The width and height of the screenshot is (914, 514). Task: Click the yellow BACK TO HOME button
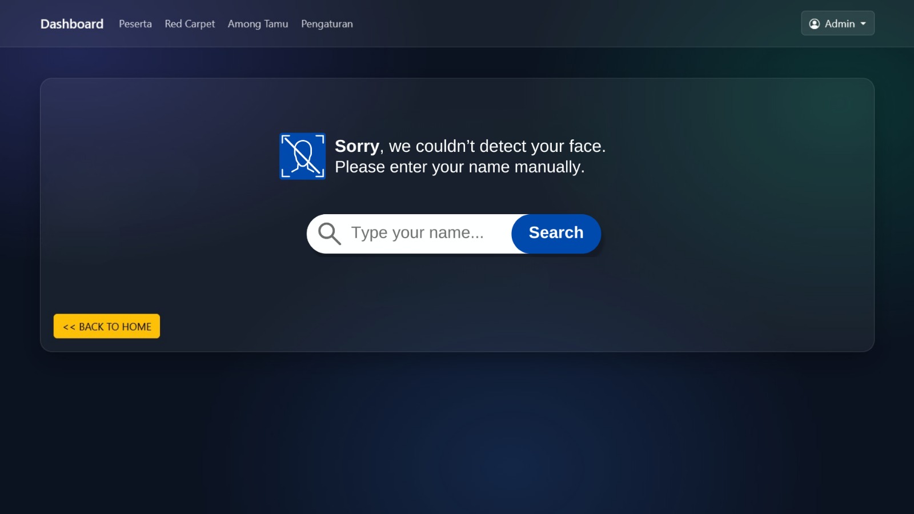click(x=107, y=326)
